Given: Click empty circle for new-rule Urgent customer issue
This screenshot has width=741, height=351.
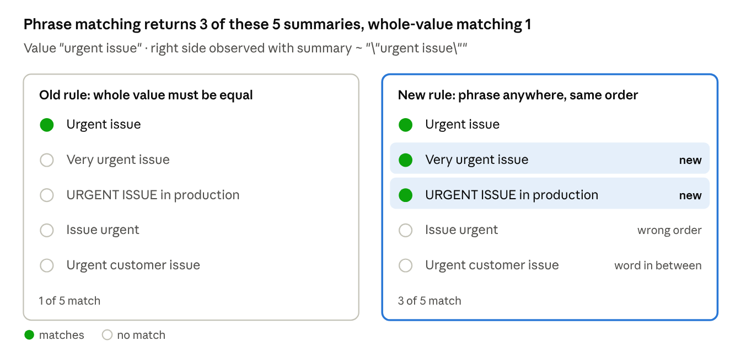Looking at the screenshot, I should [x=406, y=265].
